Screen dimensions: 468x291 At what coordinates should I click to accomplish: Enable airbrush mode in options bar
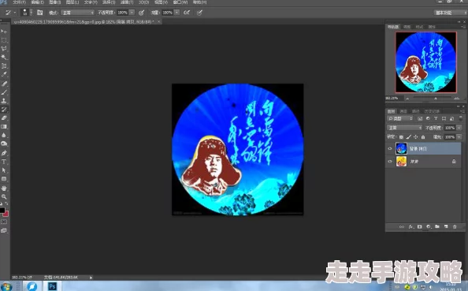(x=187, y=13)
